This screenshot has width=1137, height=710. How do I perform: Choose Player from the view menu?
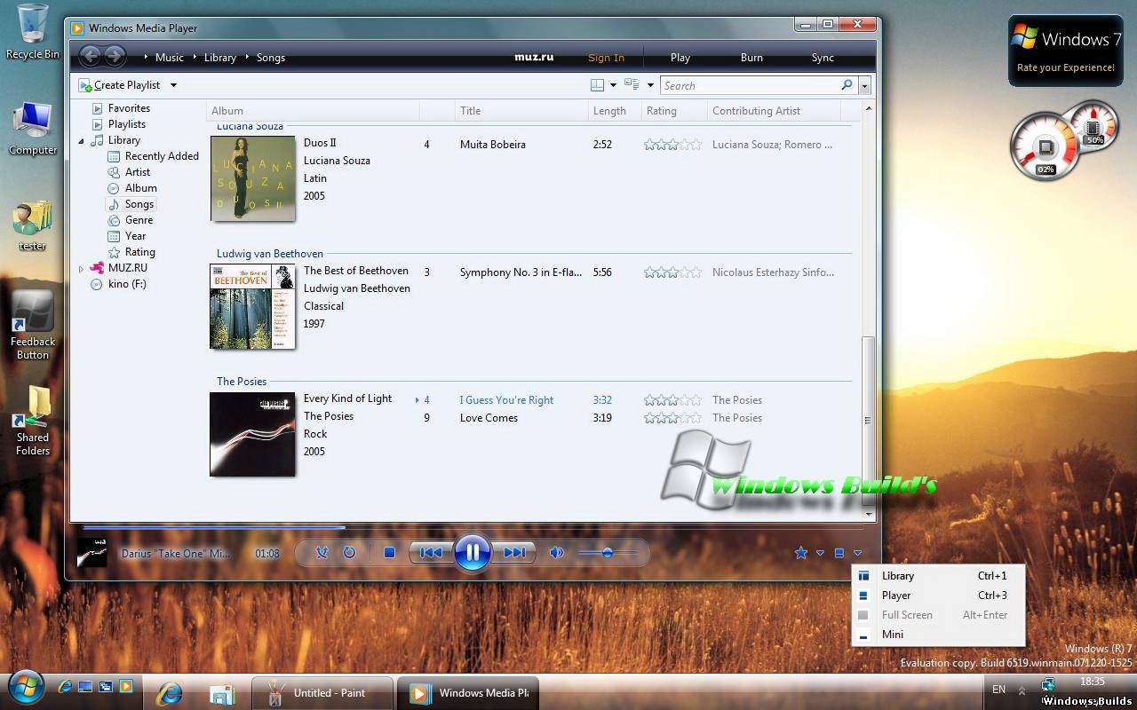tap(938, 596)
